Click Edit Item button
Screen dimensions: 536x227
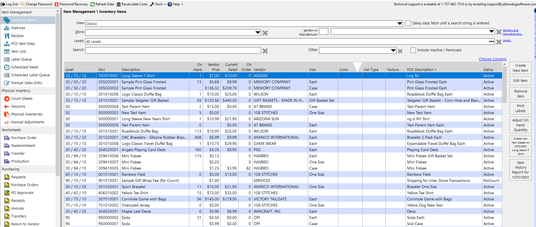click(x=520, y=81)
